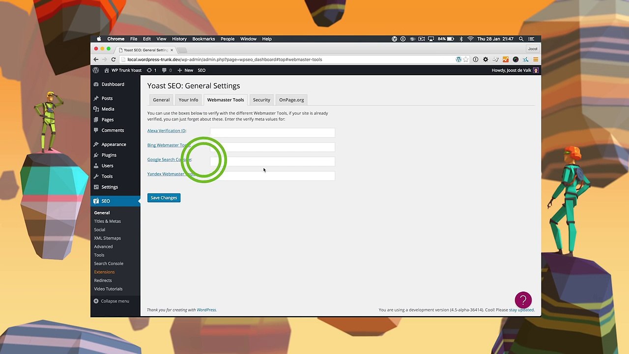This screenshot has width=629, height=354.
Task: Focus the Google Search Console field
Action: 272,161
